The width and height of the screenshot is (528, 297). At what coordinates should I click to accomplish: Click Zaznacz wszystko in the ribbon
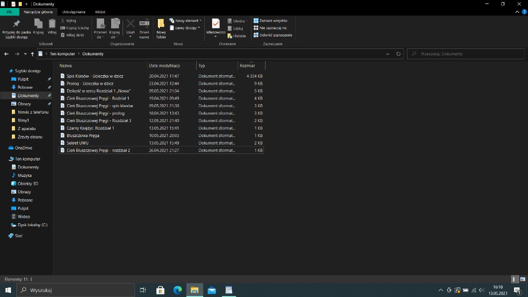[x=273, y=21]
